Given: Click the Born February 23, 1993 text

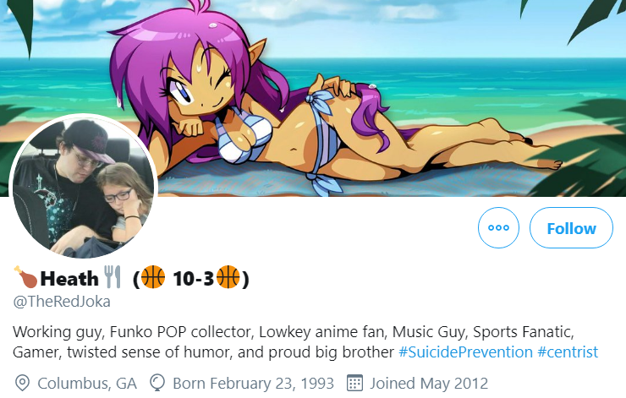Looking at the screenshot, I should (254, 384).
